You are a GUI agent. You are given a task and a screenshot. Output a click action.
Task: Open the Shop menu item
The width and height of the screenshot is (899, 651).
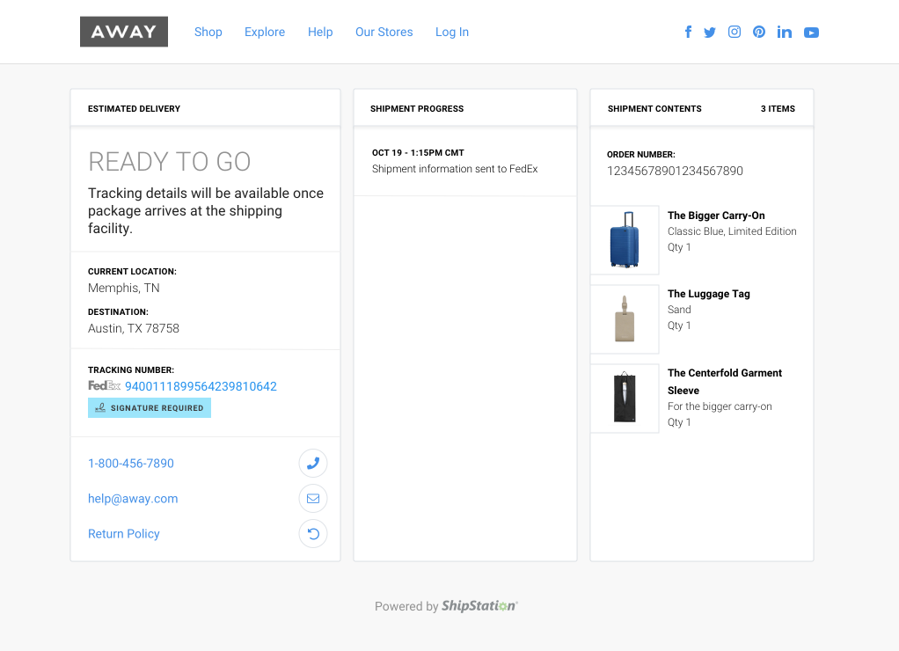(208, 32)
